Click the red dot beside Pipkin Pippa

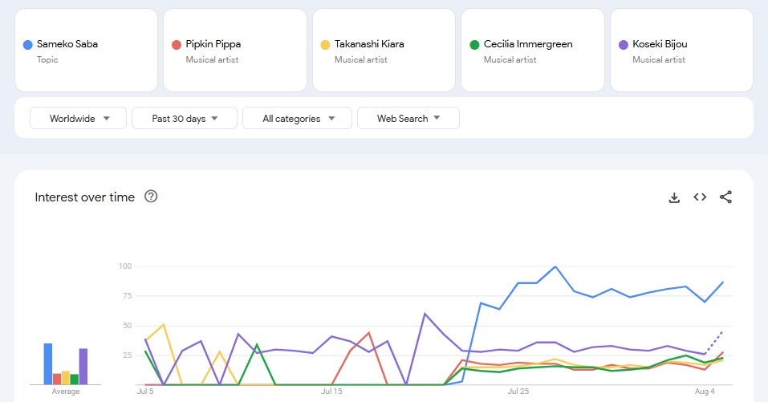click(177, 45)
